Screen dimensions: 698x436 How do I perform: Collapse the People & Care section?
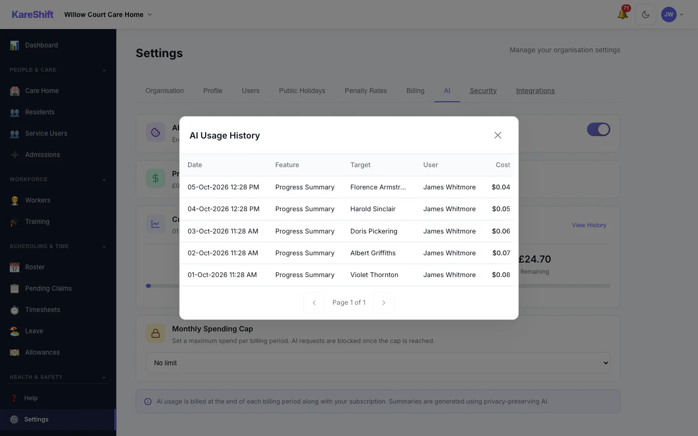[x=58, y=70]
